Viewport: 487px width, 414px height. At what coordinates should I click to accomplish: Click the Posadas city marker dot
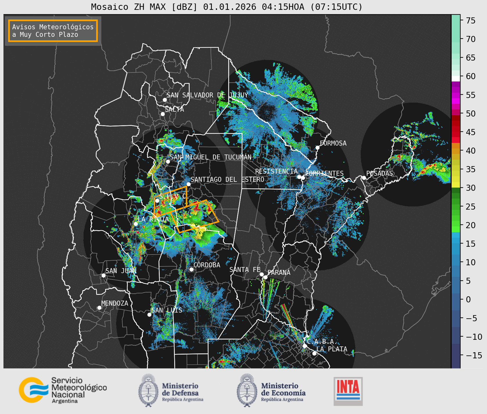364,178
